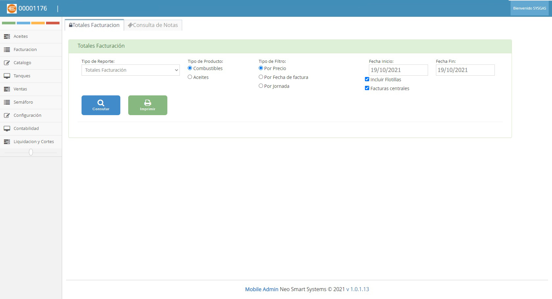Select the Aceites product type radio button
Image resolution: width=552 pixels, height=299 pixels.
click(190, 77)
